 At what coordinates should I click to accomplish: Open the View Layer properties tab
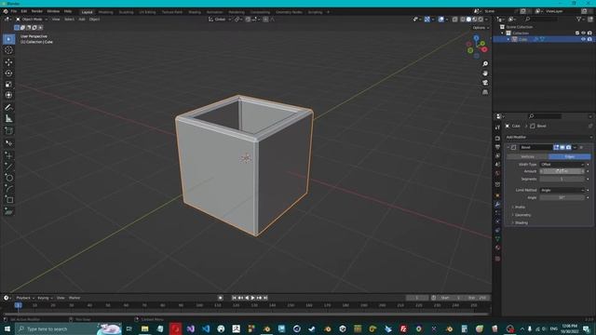[x=497, y=155]
